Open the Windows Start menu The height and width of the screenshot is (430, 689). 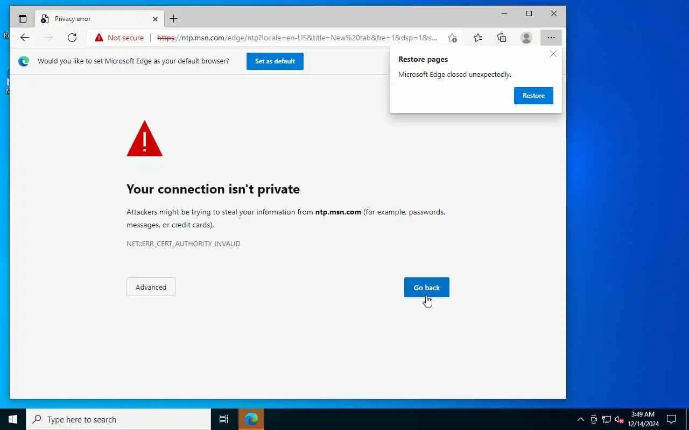click(x=13, y=419)
